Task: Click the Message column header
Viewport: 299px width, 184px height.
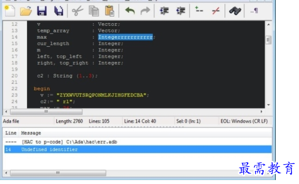Action: point(31,133)
